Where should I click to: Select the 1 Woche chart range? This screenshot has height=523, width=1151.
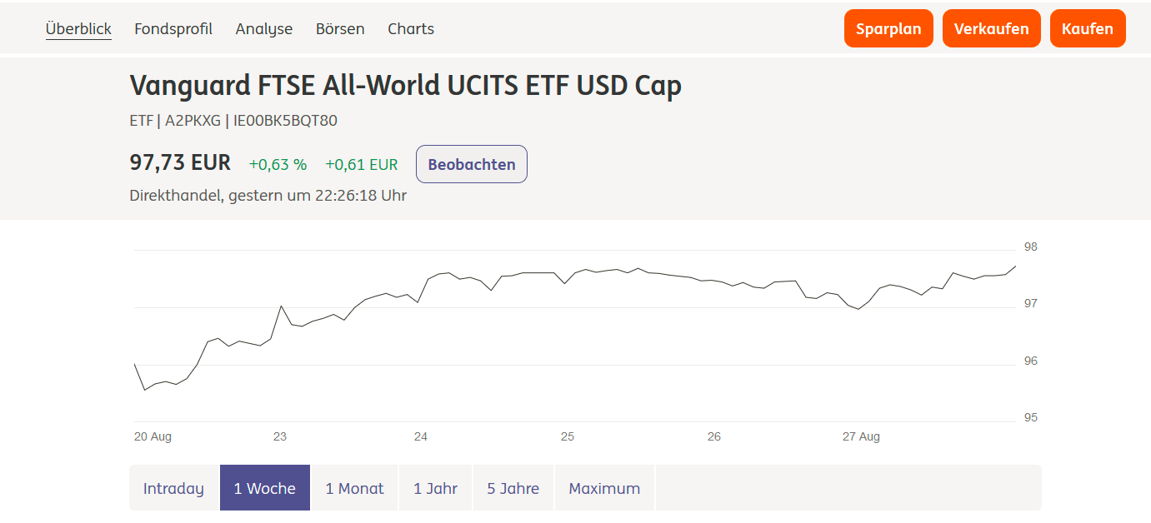tap(265, 488)
